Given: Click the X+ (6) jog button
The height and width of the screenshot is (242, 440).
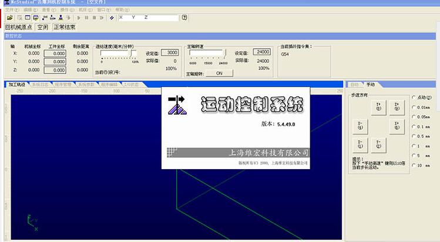Looking at the screenshot, I should tap(397, 126).
